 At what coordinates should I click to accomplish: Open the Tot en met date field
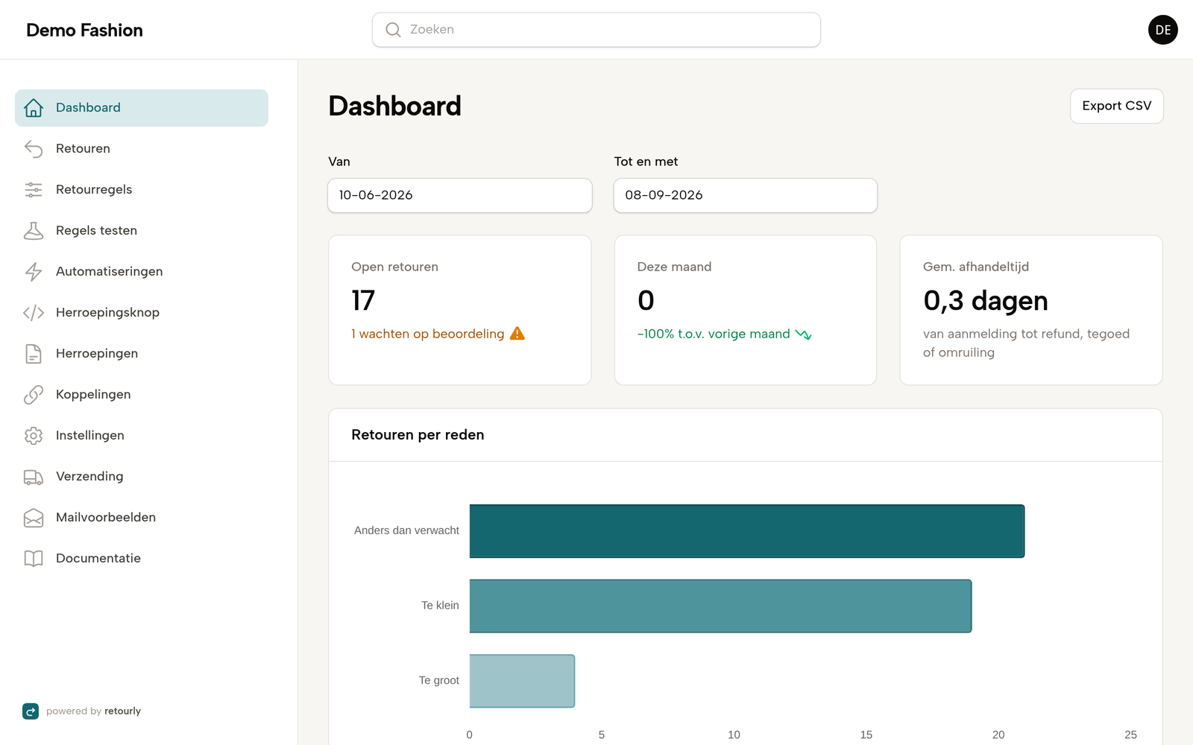point(746,195)
